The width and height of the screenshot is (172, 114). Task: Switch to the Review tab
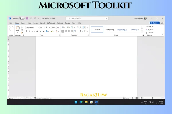coord(67,23)
